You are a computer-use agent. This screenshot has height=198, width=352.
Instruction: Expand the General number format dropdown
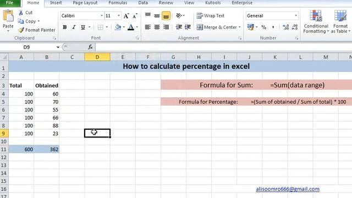[296, 16]
